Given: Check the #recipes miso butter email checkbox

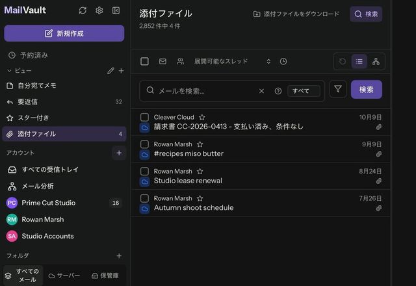Looking at the screenshot, I should (144, 144).
